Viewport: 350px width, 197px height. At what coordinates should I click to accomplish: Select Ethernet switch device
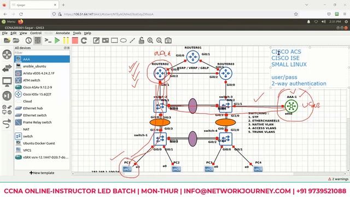[42, 115]
